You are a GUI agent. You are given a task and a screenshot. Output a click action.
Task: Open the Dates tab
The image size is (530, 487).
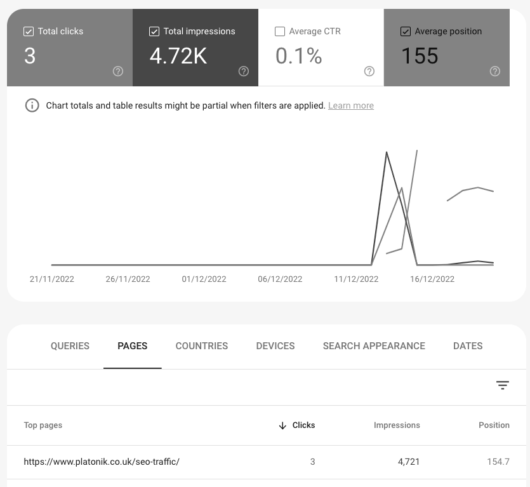(468, 346)
